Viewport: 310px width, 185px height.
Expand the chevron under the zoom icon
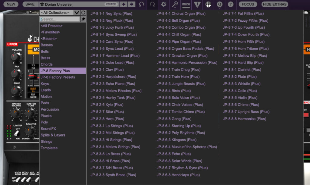175,8
